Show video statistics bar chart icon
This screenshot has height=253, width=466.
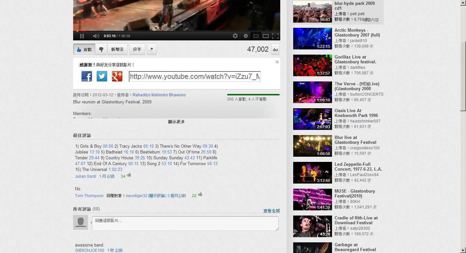(x=275, y=49)
